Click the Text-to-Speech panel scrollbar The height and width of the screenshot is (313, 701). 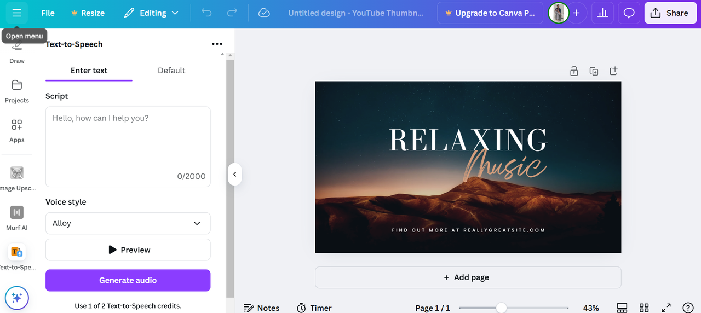click(x=230, y=178)
